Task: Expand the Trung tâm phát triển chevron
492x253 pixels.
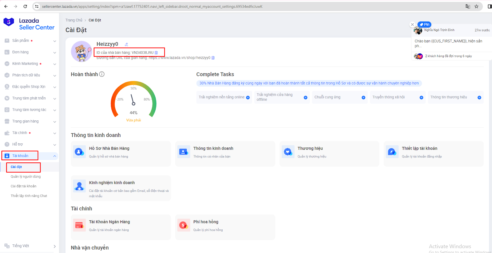Action: tap(55, 99)
